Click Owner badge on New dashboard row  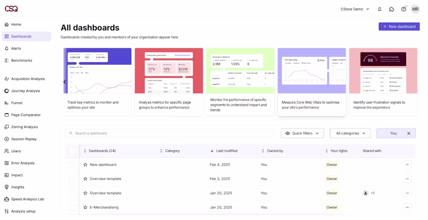pos(332,164)
